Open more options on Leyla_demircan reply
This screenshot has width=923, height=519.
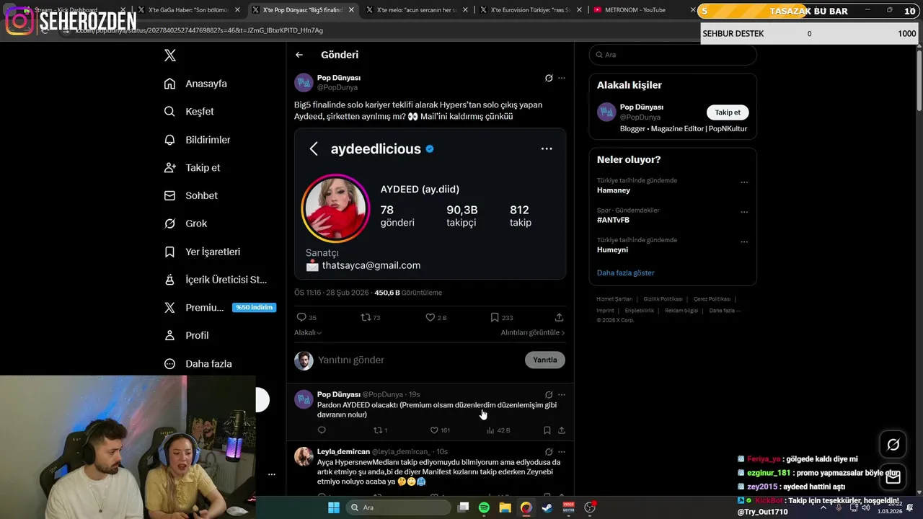coord(562,452)
